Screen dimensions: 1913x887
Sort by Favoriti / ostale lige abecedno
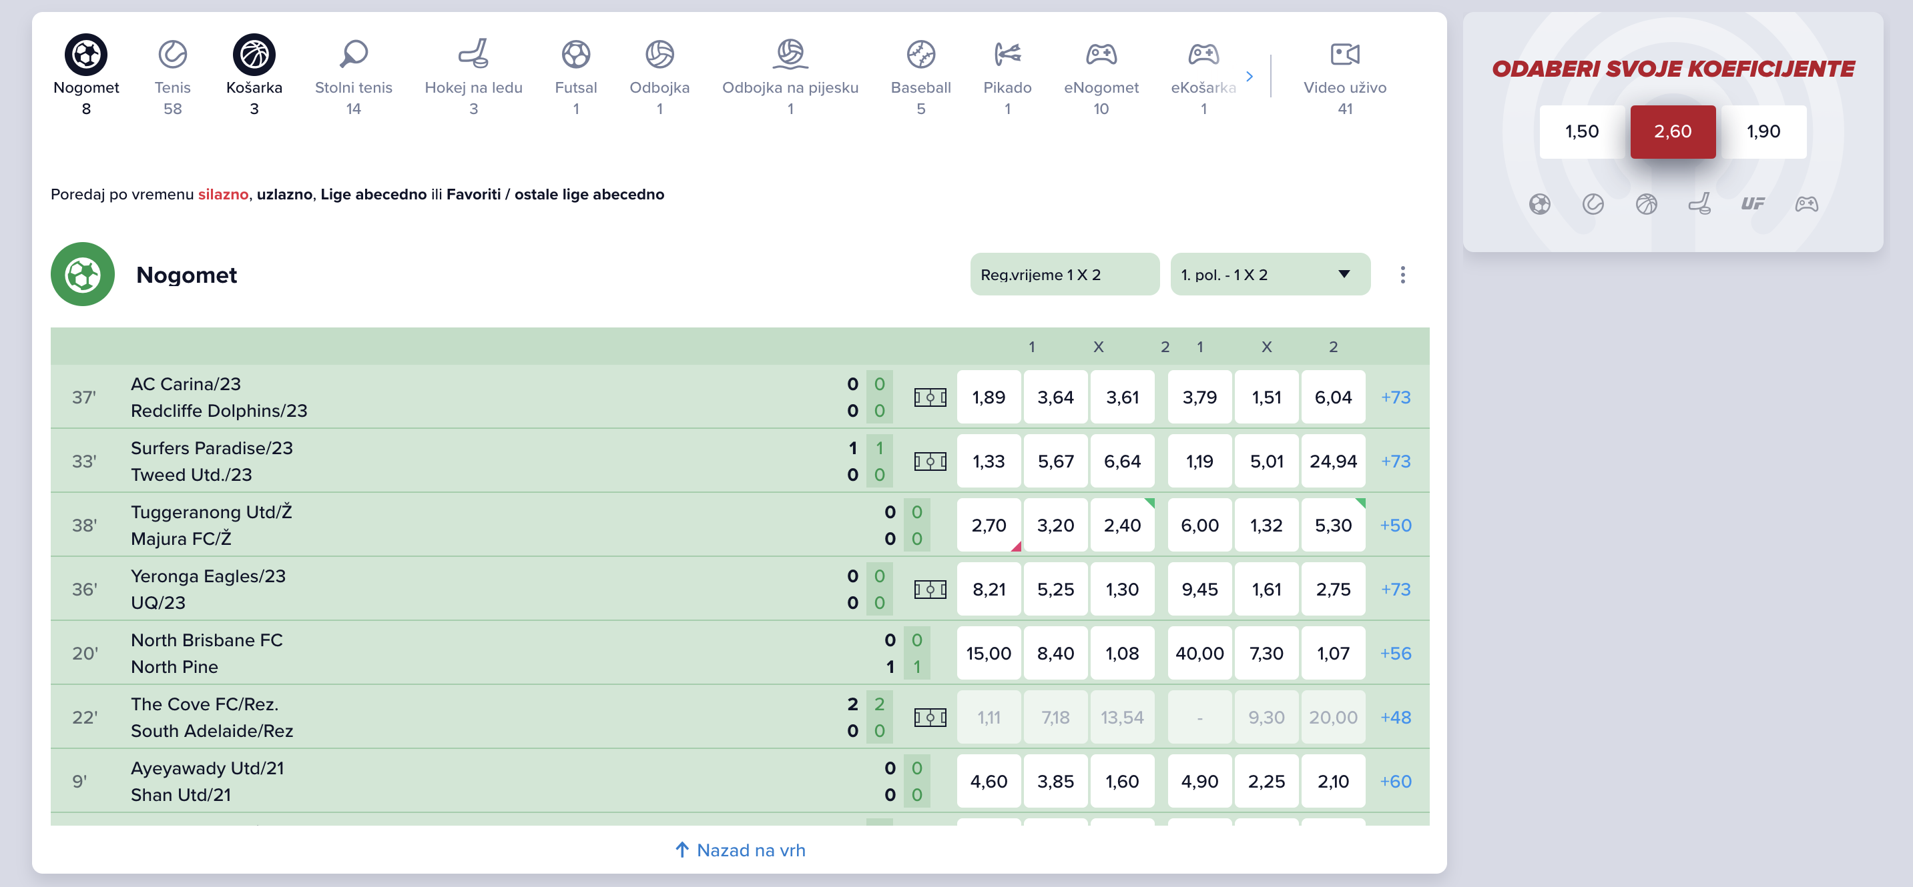point(555,195)
